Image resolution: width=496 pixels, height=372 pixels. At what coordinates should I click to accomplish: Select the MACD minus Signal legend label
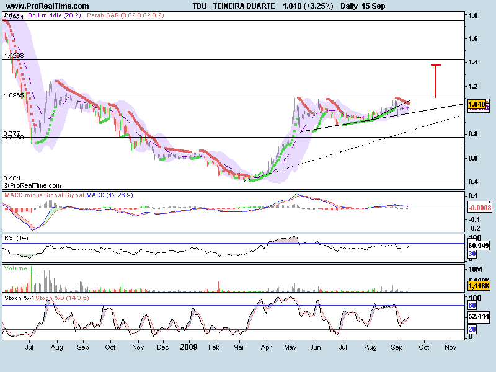(x=34, y=195)
